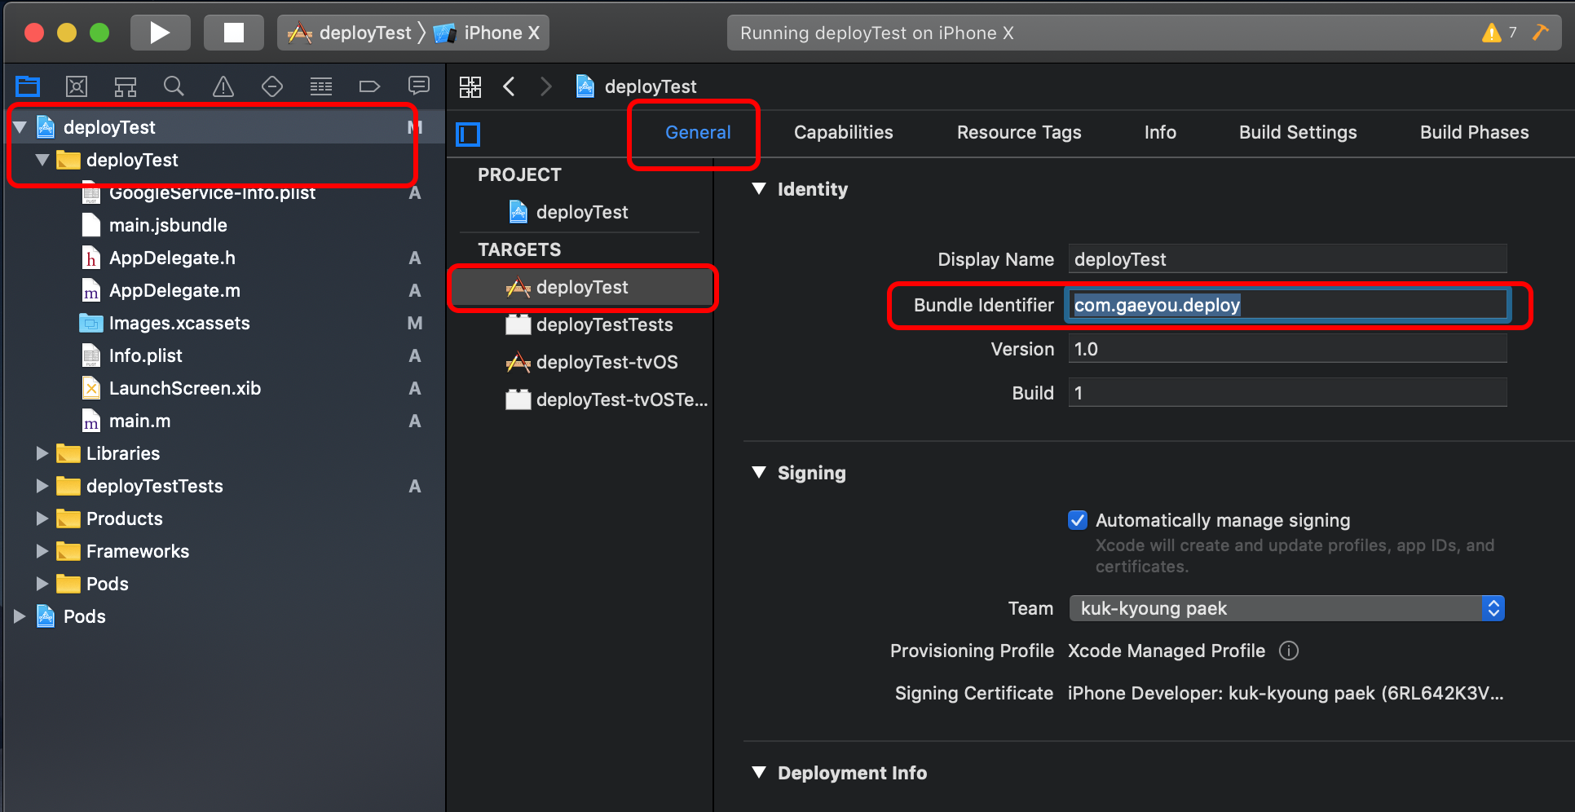
Task: Collapse the deployTest project root
Action: [x=20, y=127]
